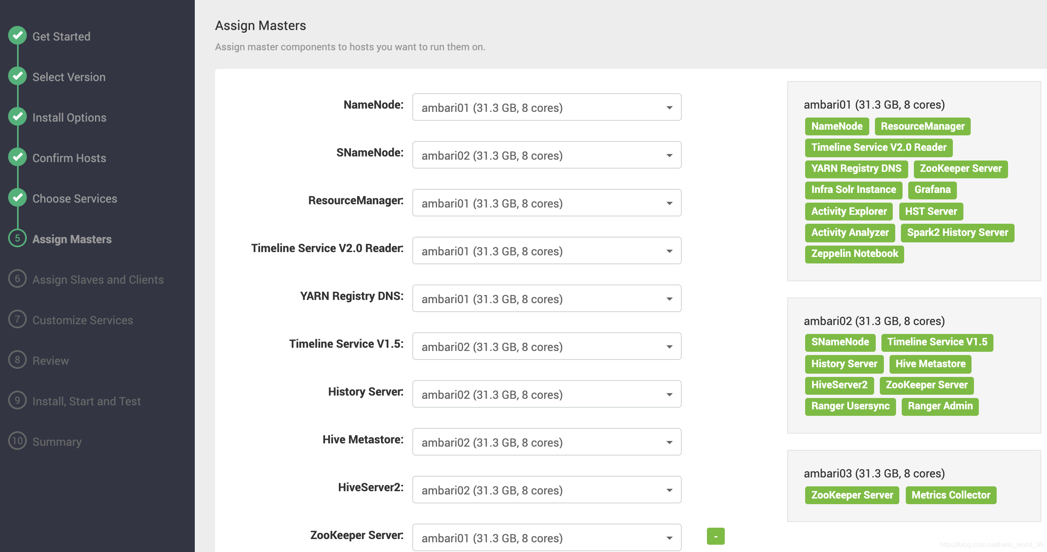Click the step 9 circle icon
Image resolution: width=1047 pixels, height=552 pixels.
point(17,401)
